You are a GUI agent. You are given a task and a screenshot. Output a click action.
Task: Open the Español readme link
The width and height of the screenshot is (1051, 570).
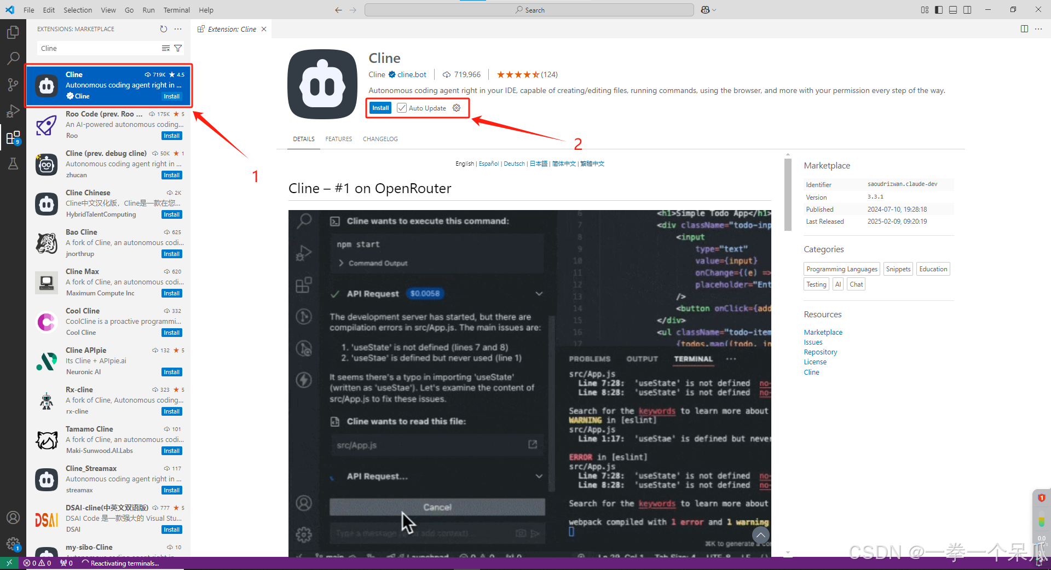tap(489, 164)
